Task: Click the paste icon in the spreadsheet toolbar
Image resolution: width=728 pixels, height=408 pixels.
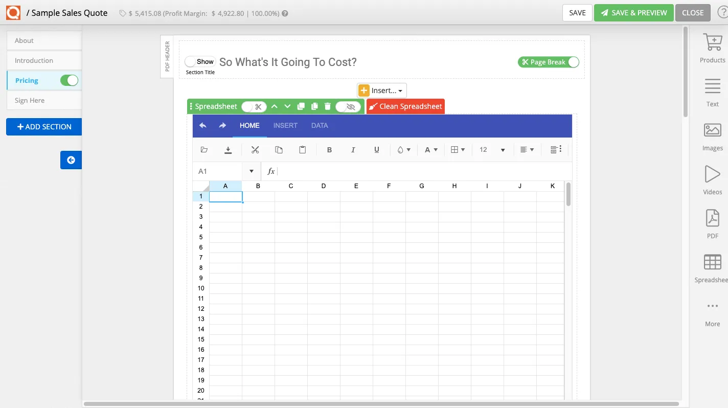Action: point(302,149)
